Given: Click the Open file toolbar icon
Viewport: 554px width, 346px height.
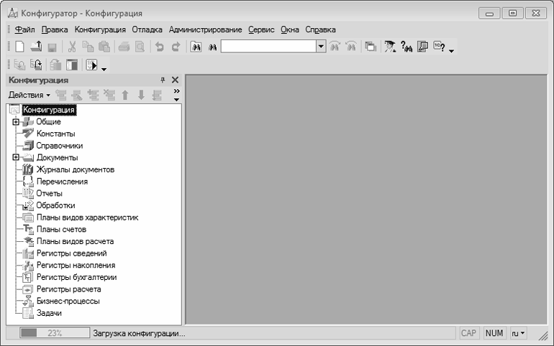Looking at the screenshot, I should (36, 47).
